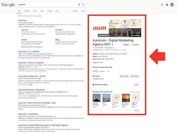Open AumCore Reviews Glassdoor result
This screenshot has width=177, height=135.
point(32,90)
